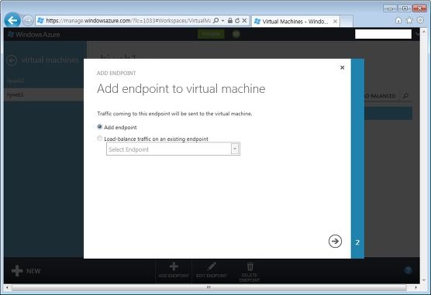Select Load-balance traffic on existing endpoint radio
Image resolution: width=431 pixels, height=295 pixels.
(100, 139)
